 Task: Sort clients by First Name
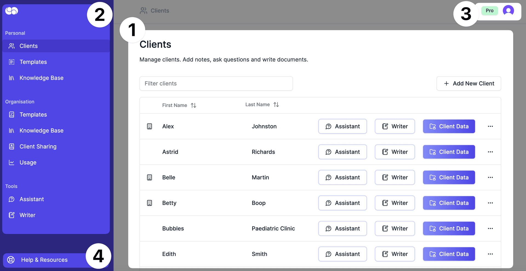click(193, 105)
